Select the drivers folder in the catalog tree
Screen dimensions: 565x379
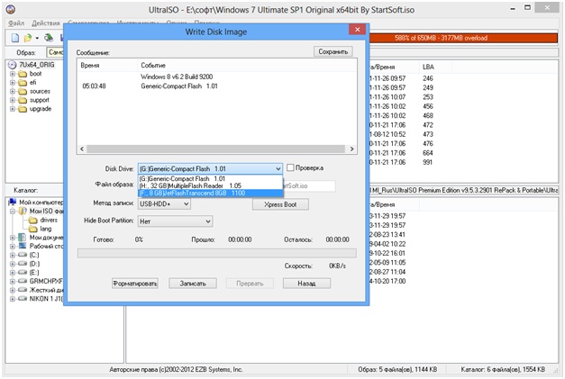click(49, 220)
